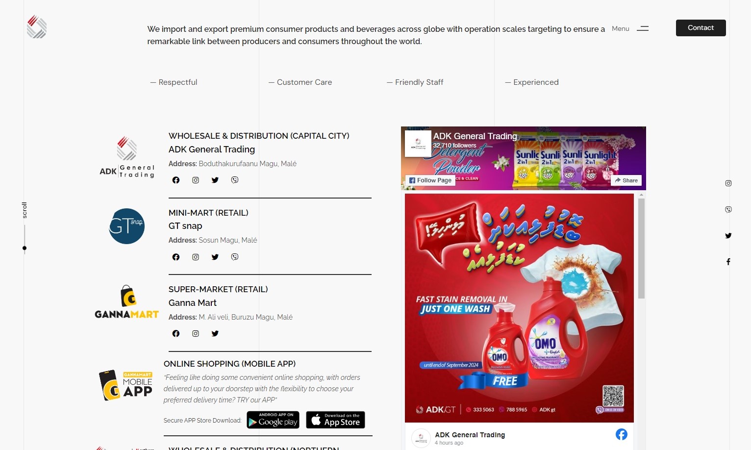
Task: Open GT snap's Twitter icon
Action: click(x=215, y=257)
